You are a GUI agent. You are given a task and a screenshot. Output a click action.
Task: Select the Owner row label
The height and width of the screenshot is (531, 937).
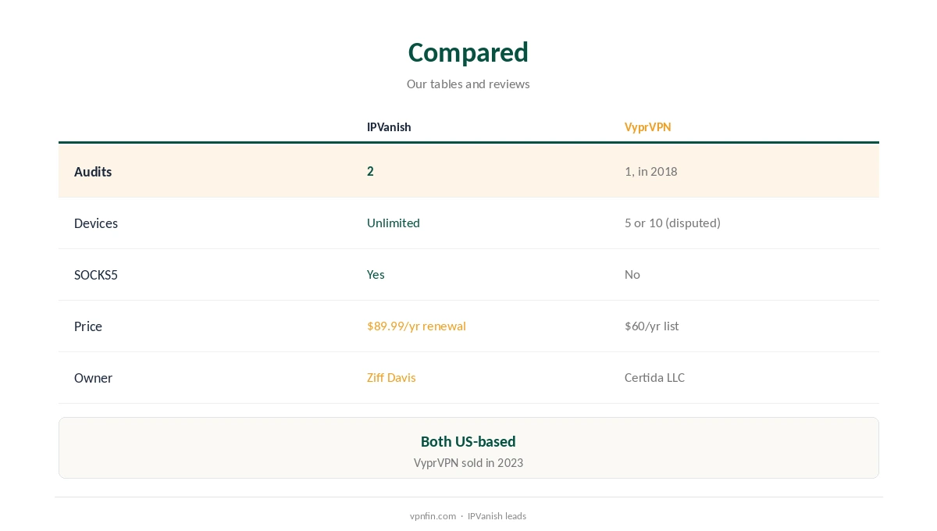(x=93, y=378)
